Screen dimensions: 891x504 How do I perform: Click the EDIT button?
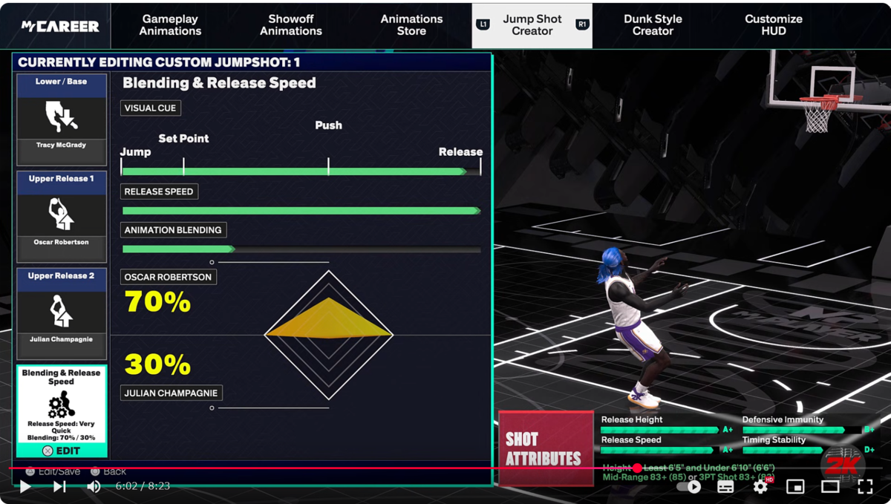tap(62, 451)
